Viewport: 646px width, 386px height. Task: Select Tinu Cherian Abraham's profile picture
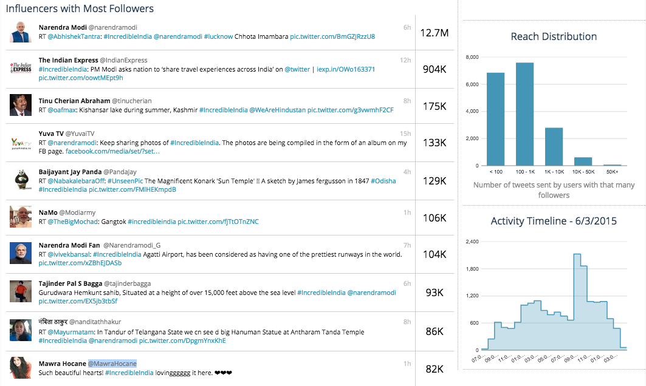(21, 105)
